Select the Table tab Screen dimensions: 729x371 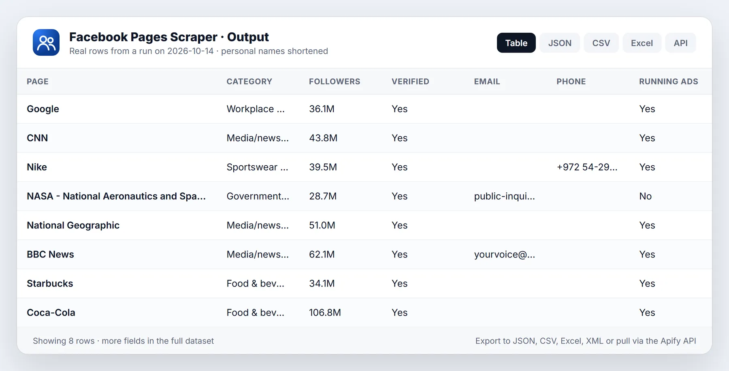tap(516, 43)
